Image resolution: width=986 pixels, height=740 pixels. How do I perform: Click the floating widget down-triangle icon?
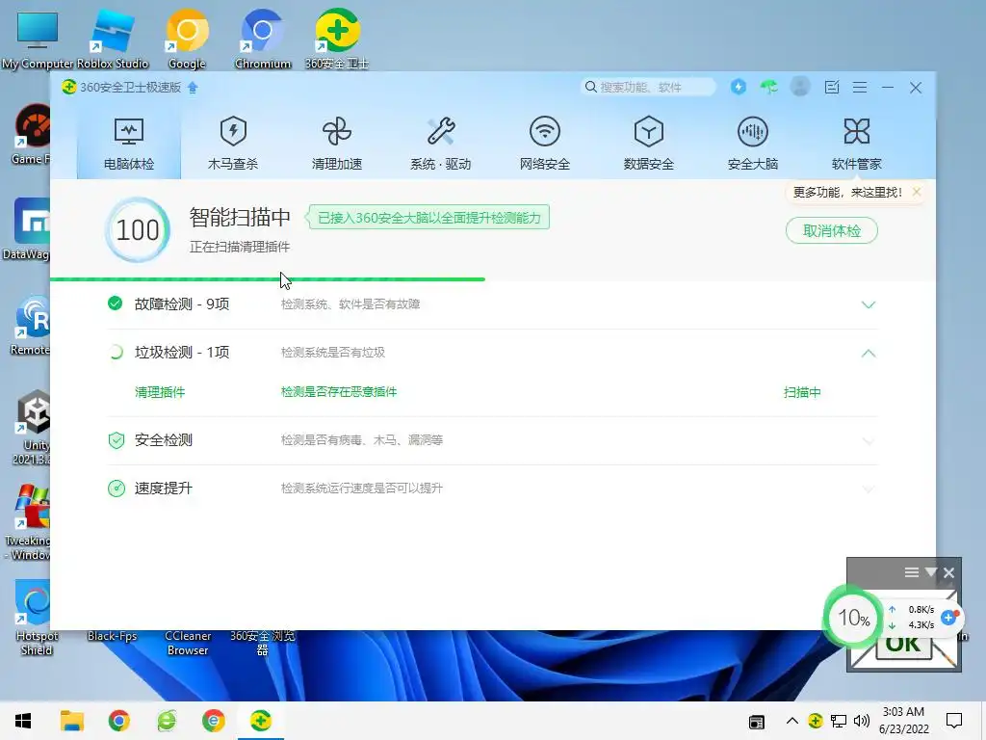coord(931,572)
